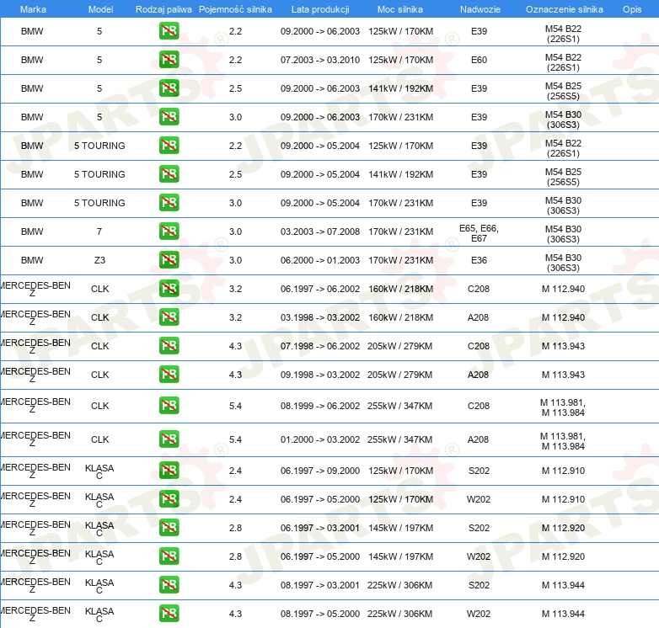Screen dimensions: 659x628
Task: Click the fuel icon for BMW 5 2.2 E39 (06.2003)
Action: (169, 31)
